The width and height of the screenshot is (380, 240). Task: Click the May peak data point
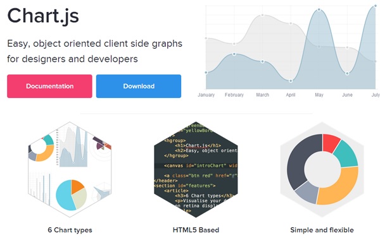click(x=319, y=9)
